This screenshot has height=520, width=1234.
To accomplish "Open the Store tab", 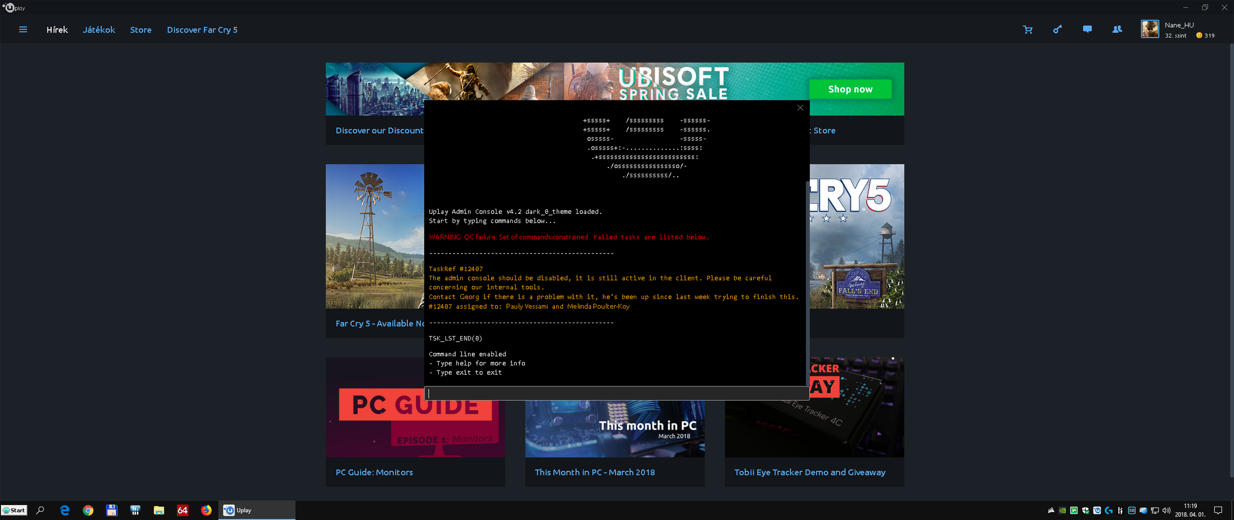I will click(140, 30).
